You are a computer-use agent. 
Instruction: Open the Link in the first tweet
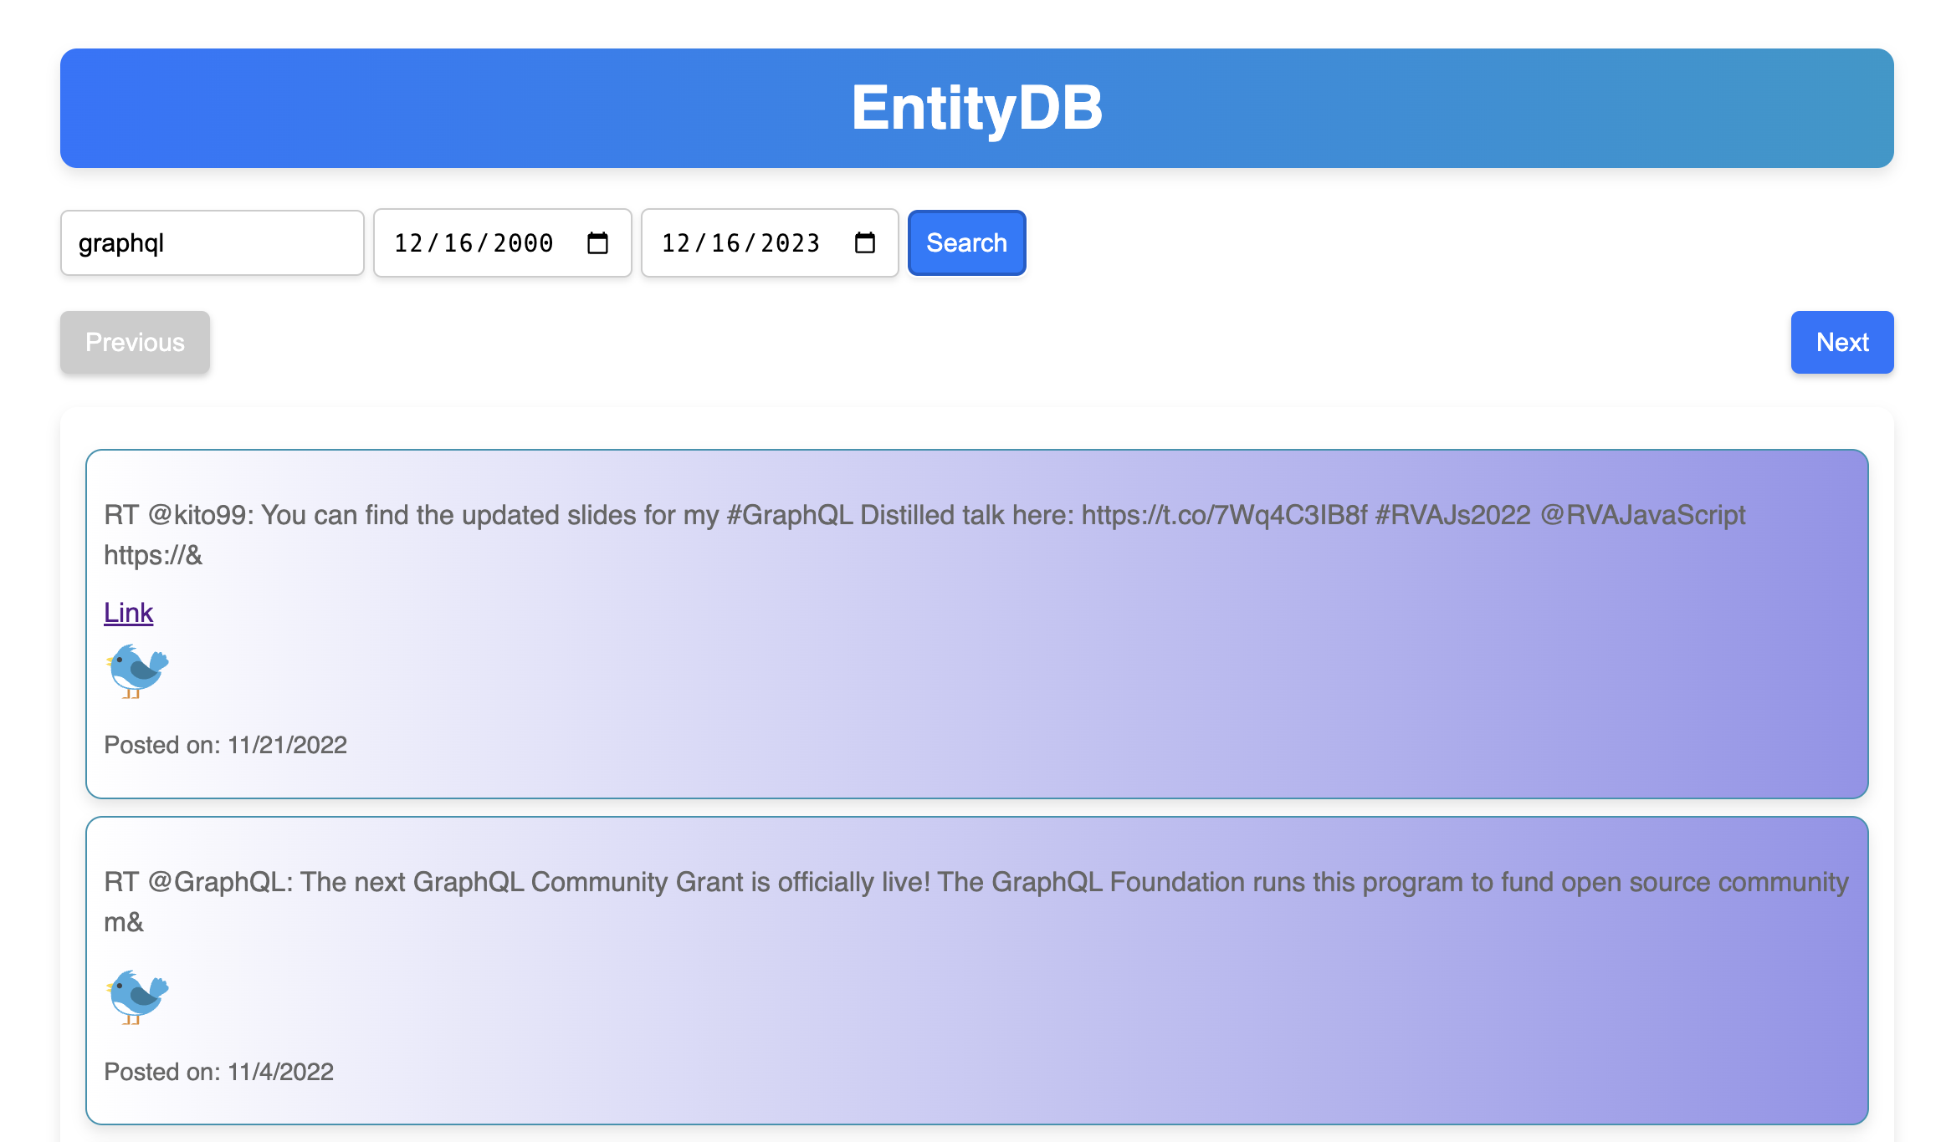point(128,613)
